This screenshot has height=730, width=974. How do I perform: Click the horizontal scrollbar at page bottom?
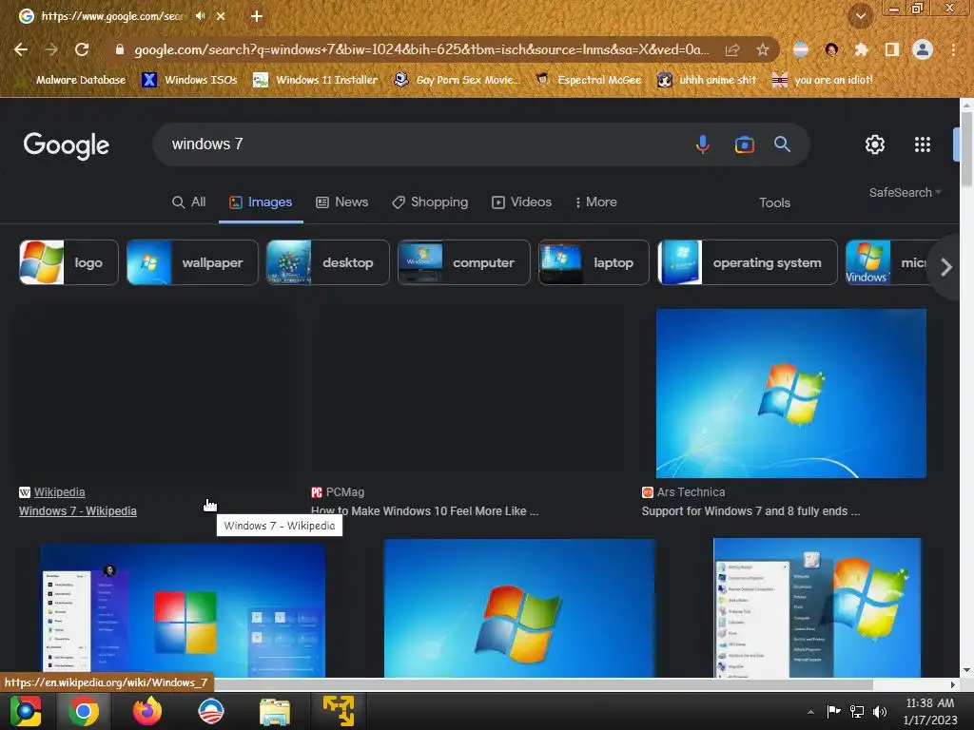[543, 684]
